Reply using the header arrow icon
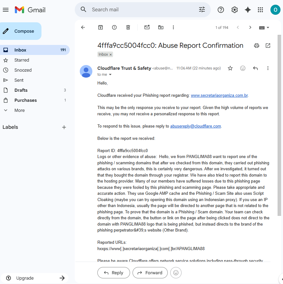Viewport: 283px width, 284px height. pyautogui.click(x=255, y=68)
